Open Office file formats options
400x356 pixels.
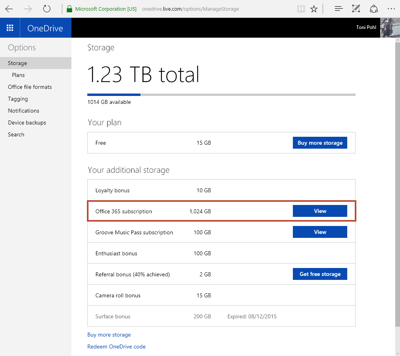pos(30,87)
